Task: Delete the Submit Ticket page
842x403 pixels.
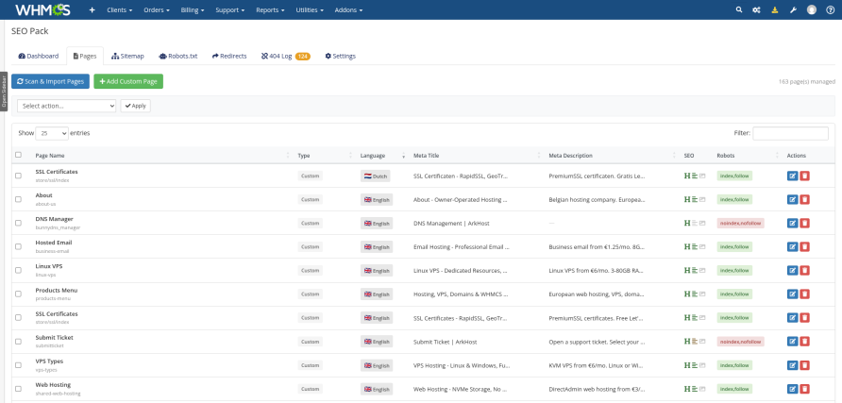Action: click(804, 342)
